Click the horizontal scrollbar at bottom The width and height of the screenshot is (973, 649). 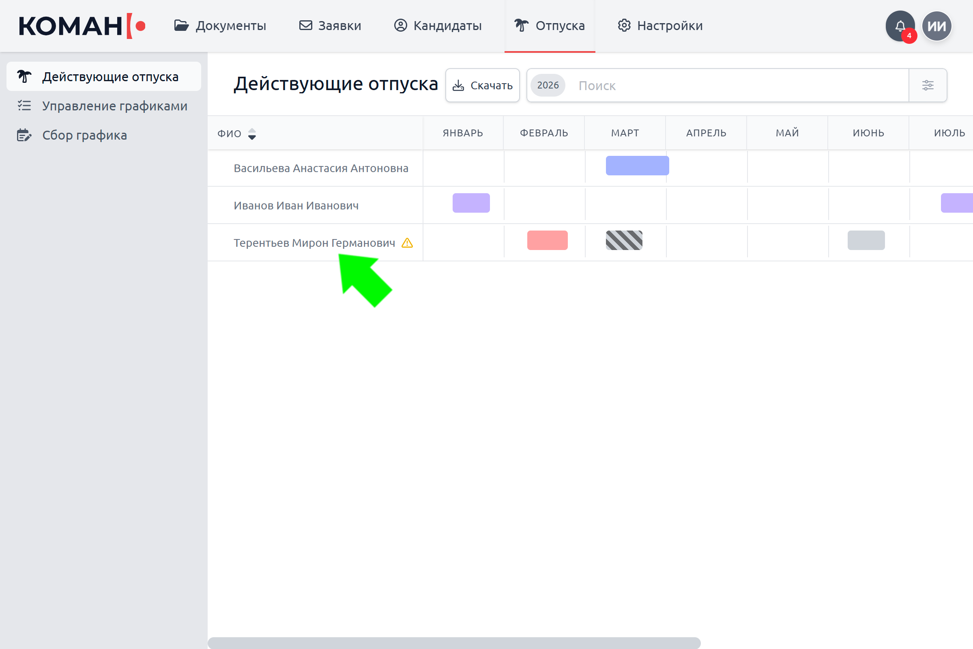pyautogui.click(x=453, y=643)
